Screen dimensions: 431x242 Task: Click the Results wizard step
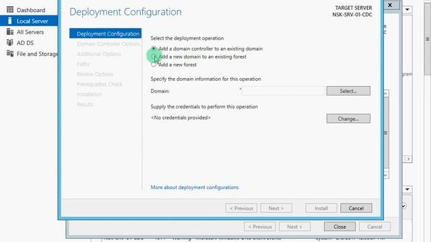click(85, 104)
